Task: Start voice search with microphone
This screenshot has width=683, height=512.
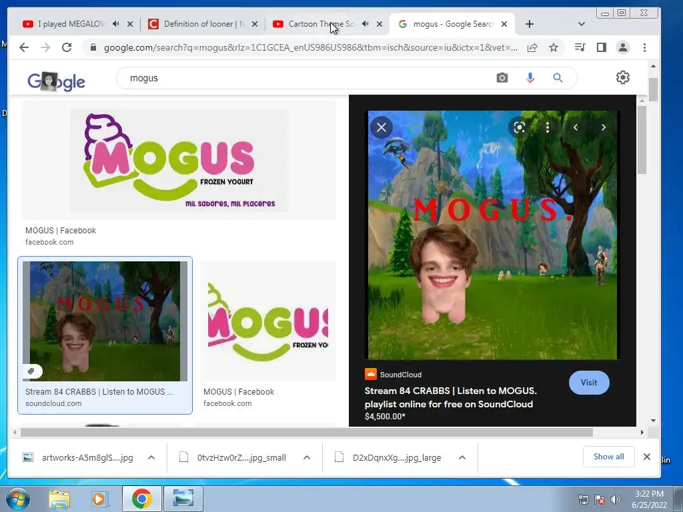Action: 530,78
